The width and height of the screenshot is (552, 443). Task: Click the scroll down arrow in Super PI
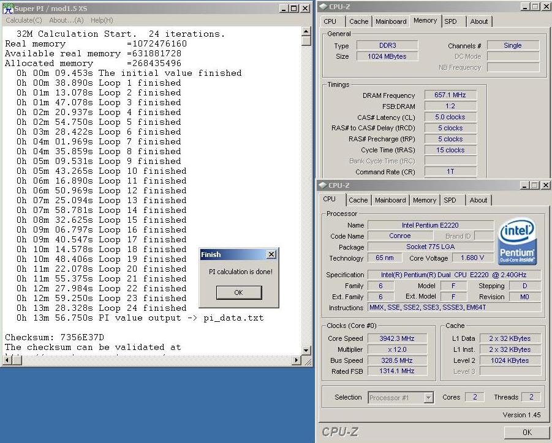pos(306,350)
